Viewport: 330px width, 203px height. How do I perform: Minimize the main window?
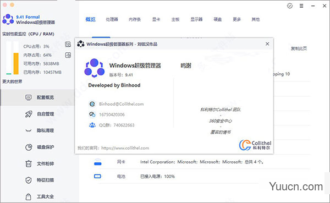[313, 6]
